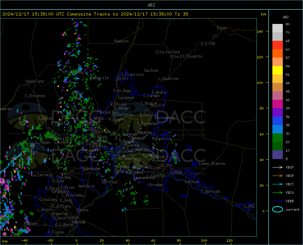Click the TUPUNGATO label on map
Image resolution: width=303 pixels, height=245 pixels.
60,192
